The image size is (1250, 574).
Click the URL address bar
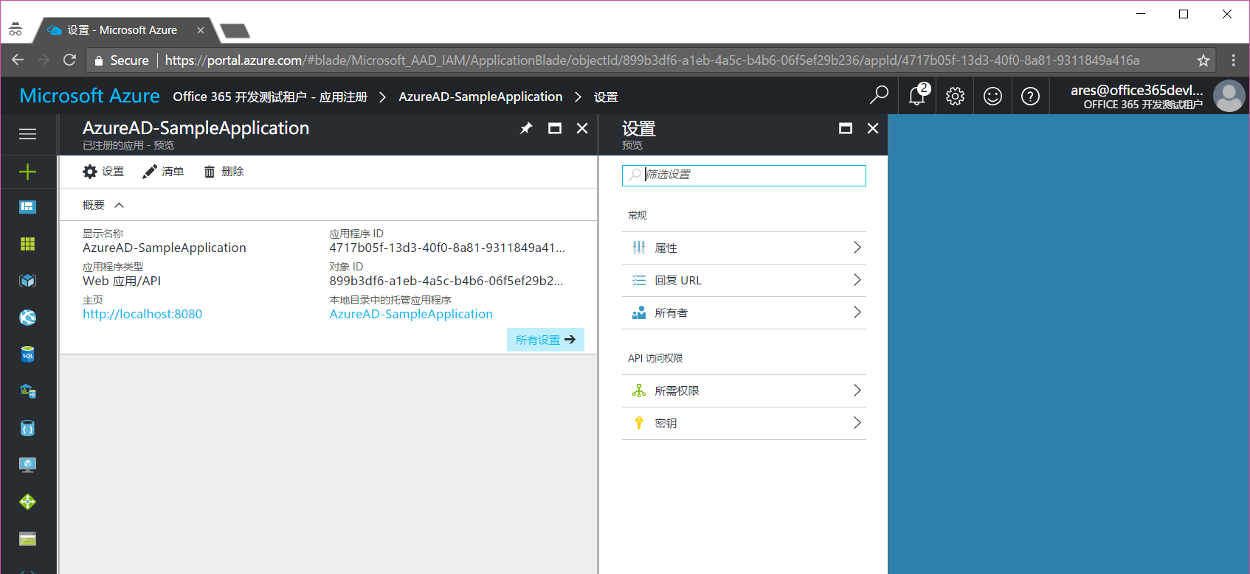652,60
